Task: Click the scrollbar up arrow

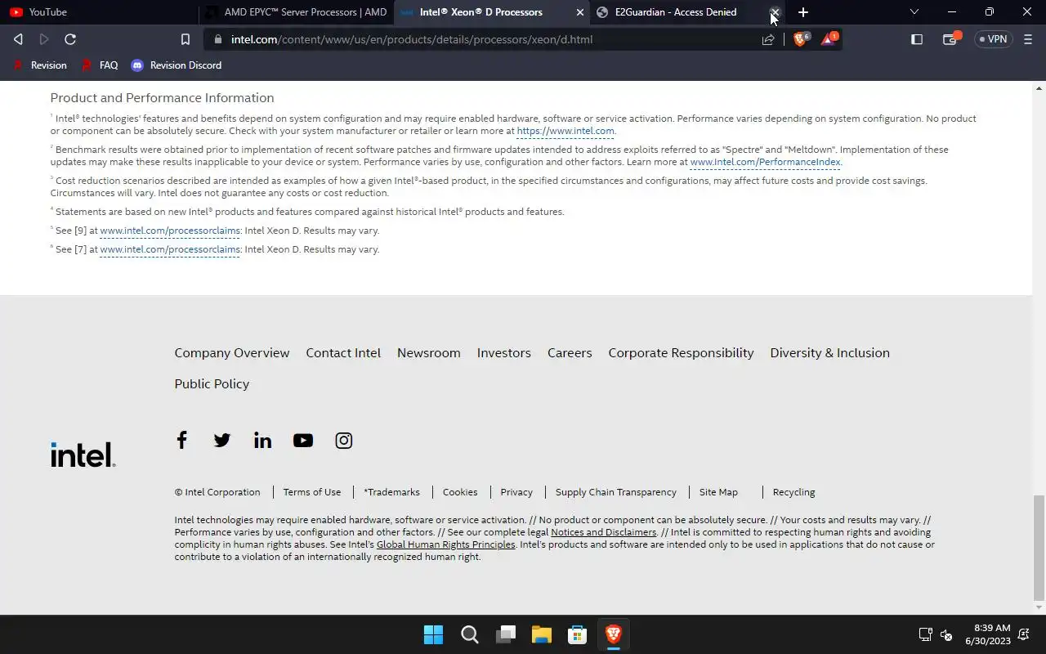Action: [x=1039, y=87]
